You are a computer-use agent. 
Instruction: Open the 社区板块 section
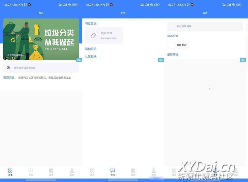(91, 56)
